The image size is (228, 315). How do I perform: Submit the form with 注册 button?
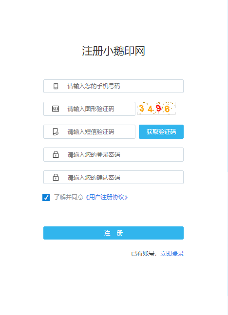point(114,233)
